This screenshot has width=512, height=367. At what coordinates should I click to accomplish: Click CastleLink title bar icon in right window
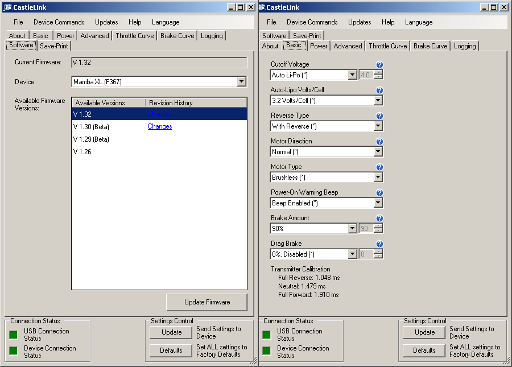262,7
